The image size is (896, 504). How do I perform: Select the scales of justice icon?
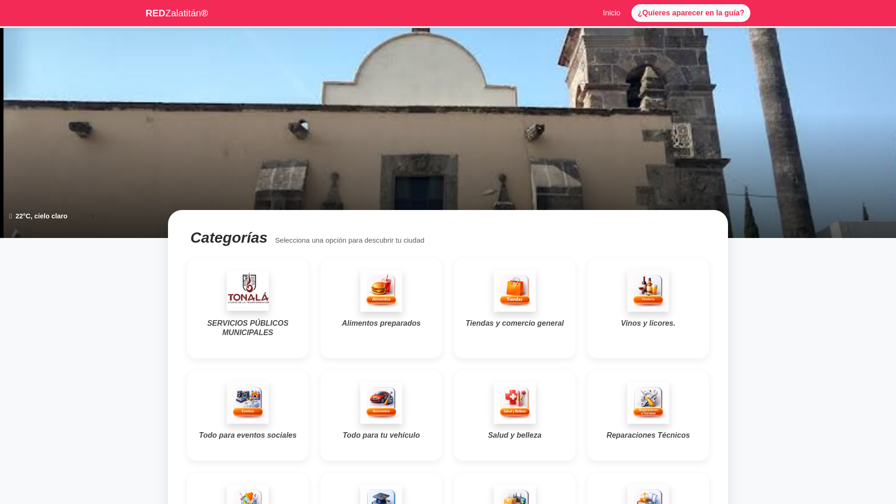(648, 496)
